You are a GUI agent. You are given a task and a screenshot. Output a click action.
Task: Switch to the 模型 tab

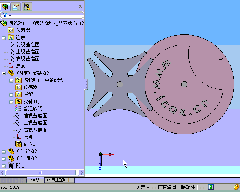click(x=35, y=180)
